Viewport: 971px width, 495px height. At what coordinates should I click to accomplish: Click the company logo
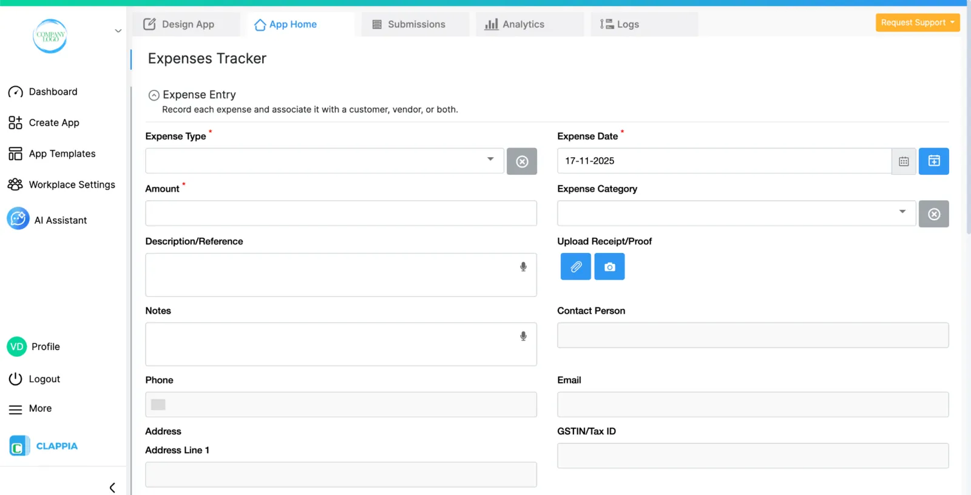pos(50,36)
